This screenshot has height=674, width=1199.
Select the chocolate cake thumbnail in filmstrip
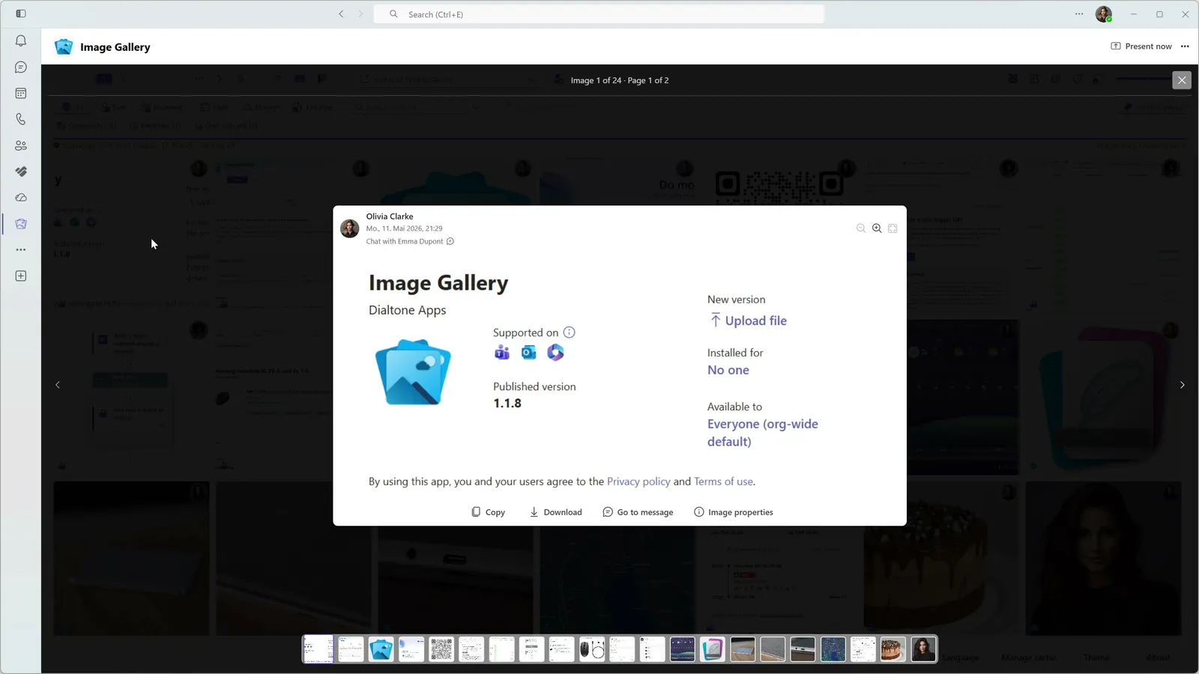pyautogui.click(x=893, y=649)
